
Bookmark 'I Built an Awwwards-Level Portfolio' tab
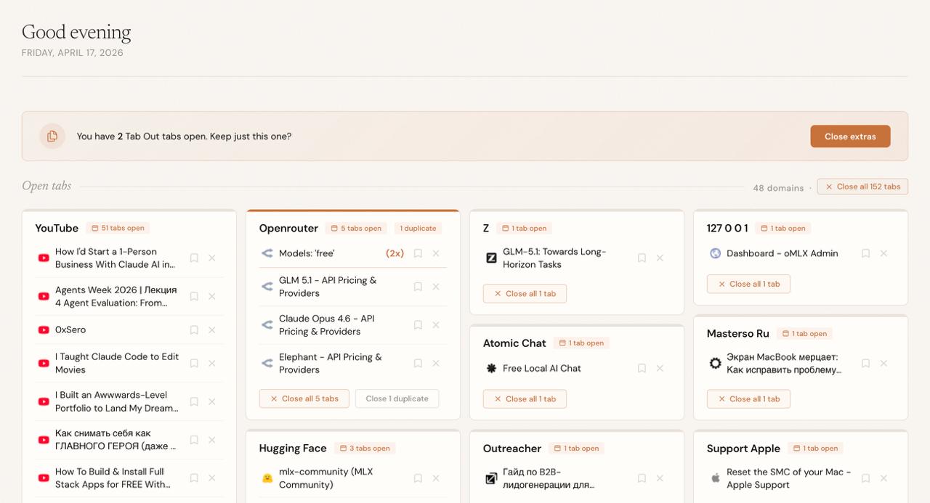pyautogui.click(x=194, y=401)
